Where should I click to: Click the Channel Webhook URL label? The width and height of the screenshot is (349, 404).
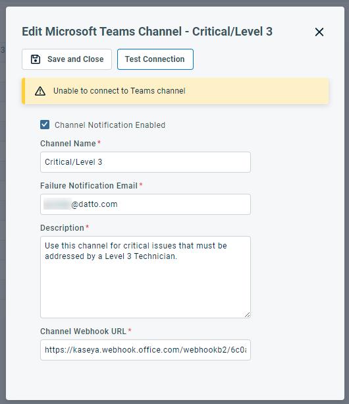click(83, 332)
